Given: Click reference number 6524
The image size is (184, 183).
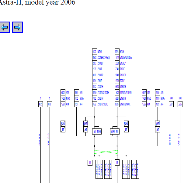Looking at the screenshot, I should coord(117,104).
